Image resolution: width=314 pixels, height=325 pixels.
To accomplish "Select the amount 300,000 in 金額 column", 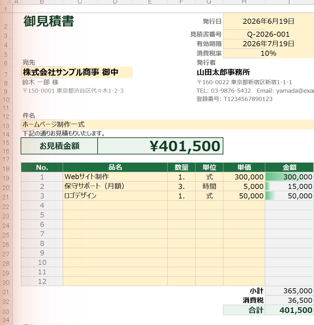I will pos(289,177).
